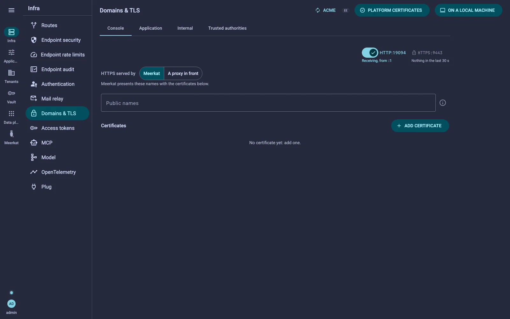
Task: Toggle the HTTP:19094 switch
Action: (370, 53)
